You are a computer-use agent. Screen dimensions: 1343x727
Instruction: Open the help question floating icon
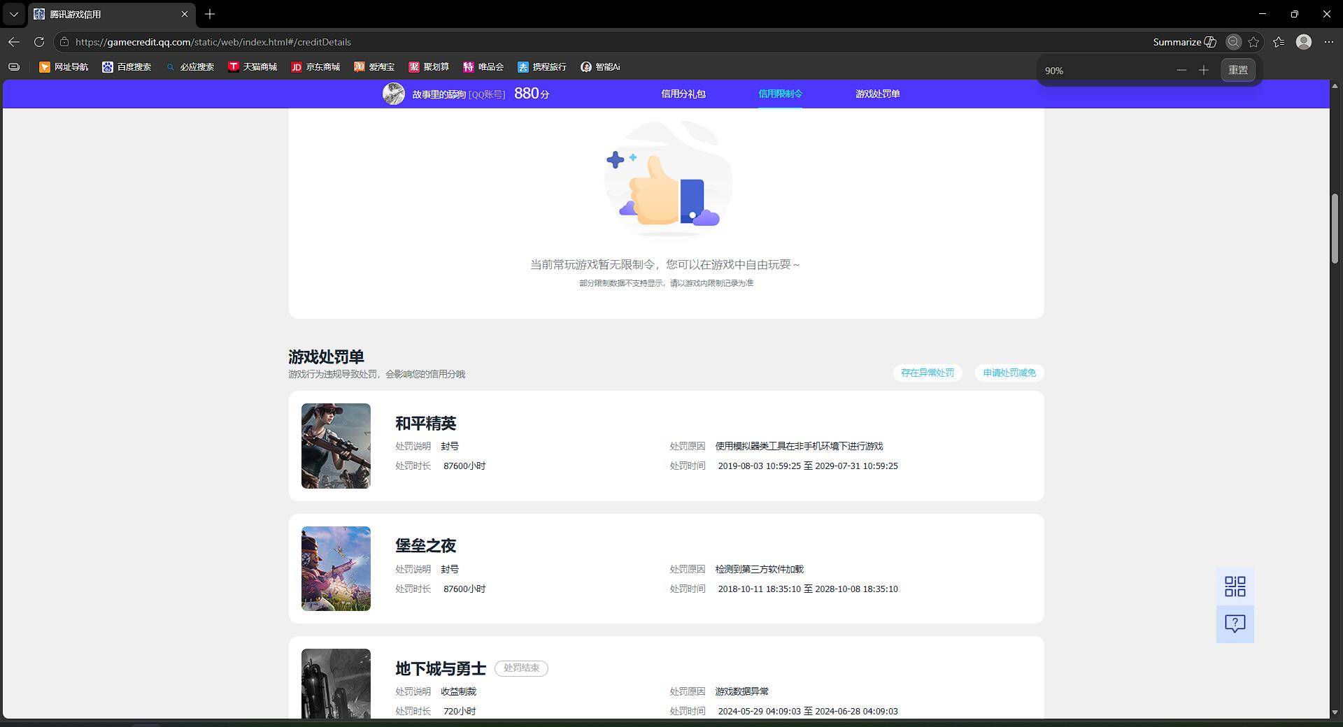coord(1235,624)
